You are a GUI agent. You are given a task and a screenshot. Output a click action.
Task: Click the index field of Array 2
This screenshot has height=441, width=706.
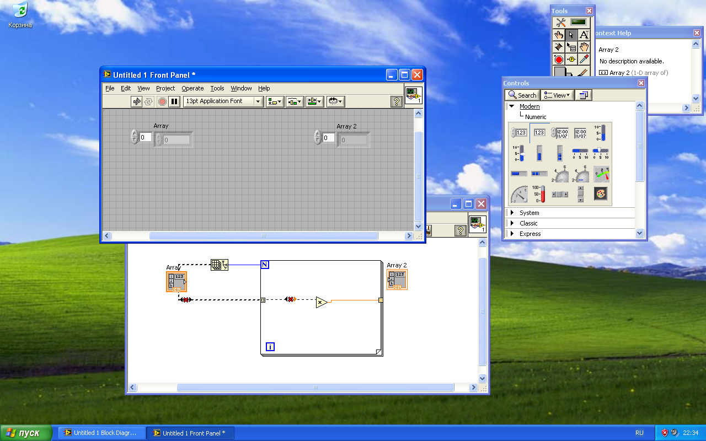[329, 137]
